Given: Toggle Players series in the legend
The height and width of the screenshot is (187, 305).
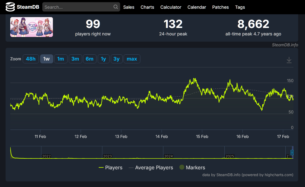Looking at the screenshot, I should (110, 167).
